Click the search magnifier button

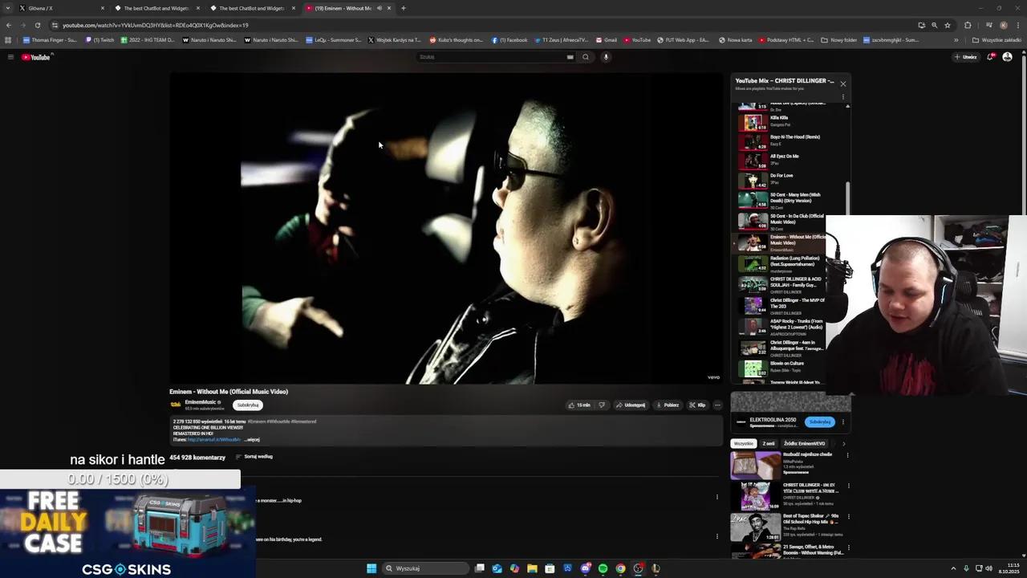tap(586, 57)
